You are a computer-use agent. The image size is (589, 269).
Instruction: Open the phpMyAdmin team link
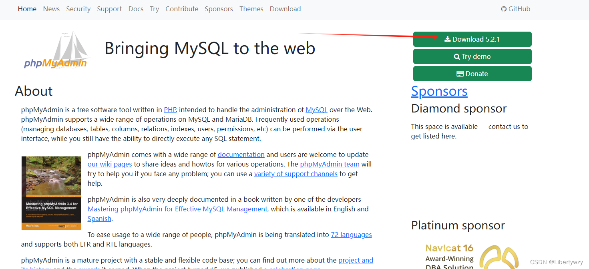click(x=330, y=164)
